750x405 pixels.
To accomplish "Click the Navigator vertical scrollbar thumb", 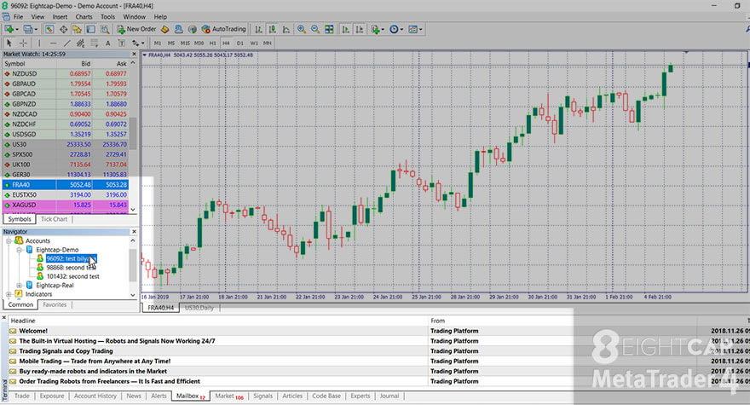I will [133, 264].
